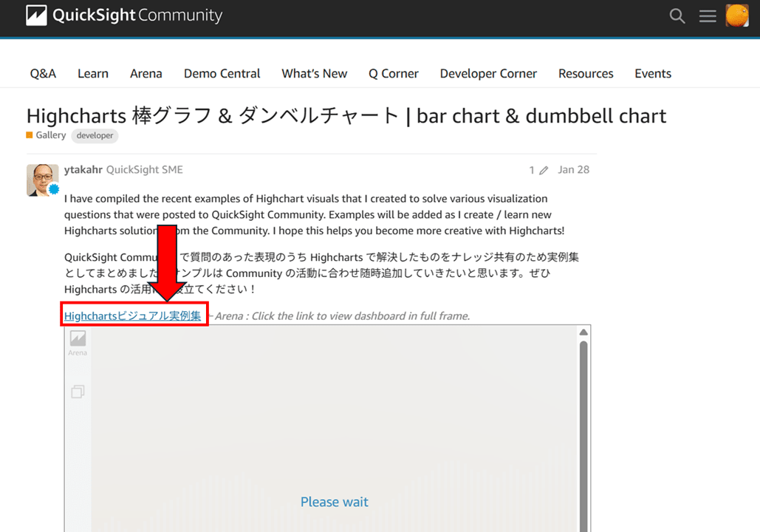The width and height of the screenshot is (760, 532).
Task: Switch to the Arena menu item
Action: click(x=146, y=74)
